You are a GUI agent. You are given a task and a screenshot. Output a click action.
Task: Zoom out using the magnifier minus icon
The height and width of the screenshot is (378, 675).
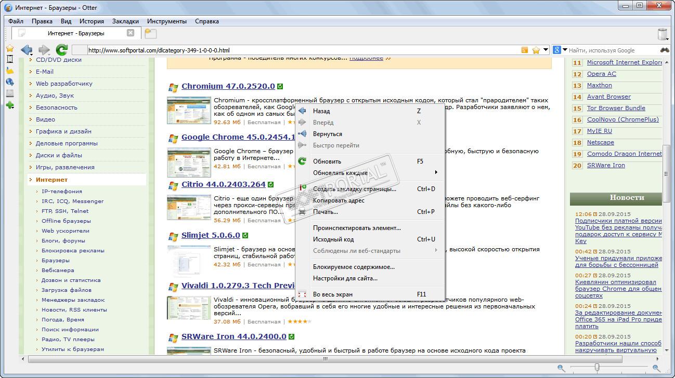[x=561, y=368]
